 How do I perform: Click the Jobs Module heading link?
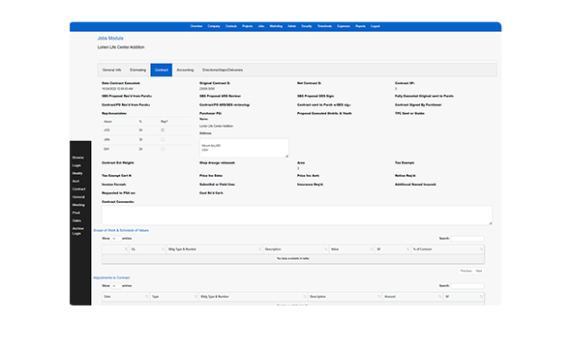110,38
